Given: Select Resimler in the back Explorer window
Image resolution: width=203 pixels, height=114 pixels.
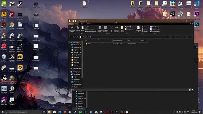Looking at the screenshot, I should [x=79, y=104].
